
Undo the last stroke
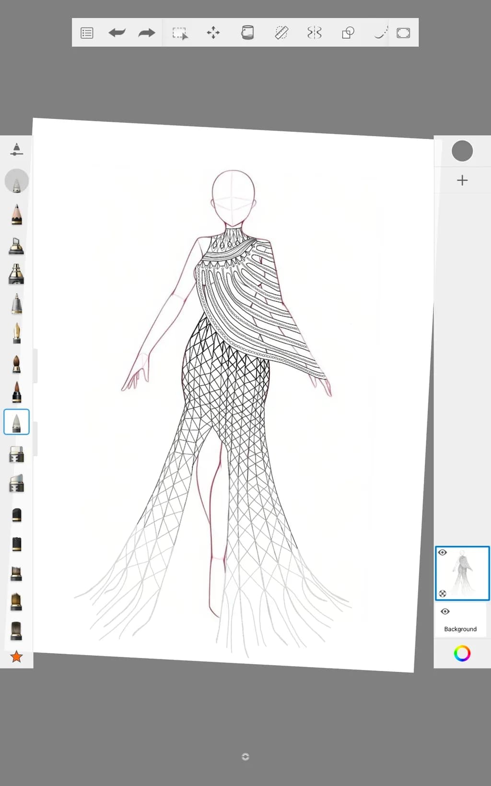pyautogui.click(x=117, y=33)
